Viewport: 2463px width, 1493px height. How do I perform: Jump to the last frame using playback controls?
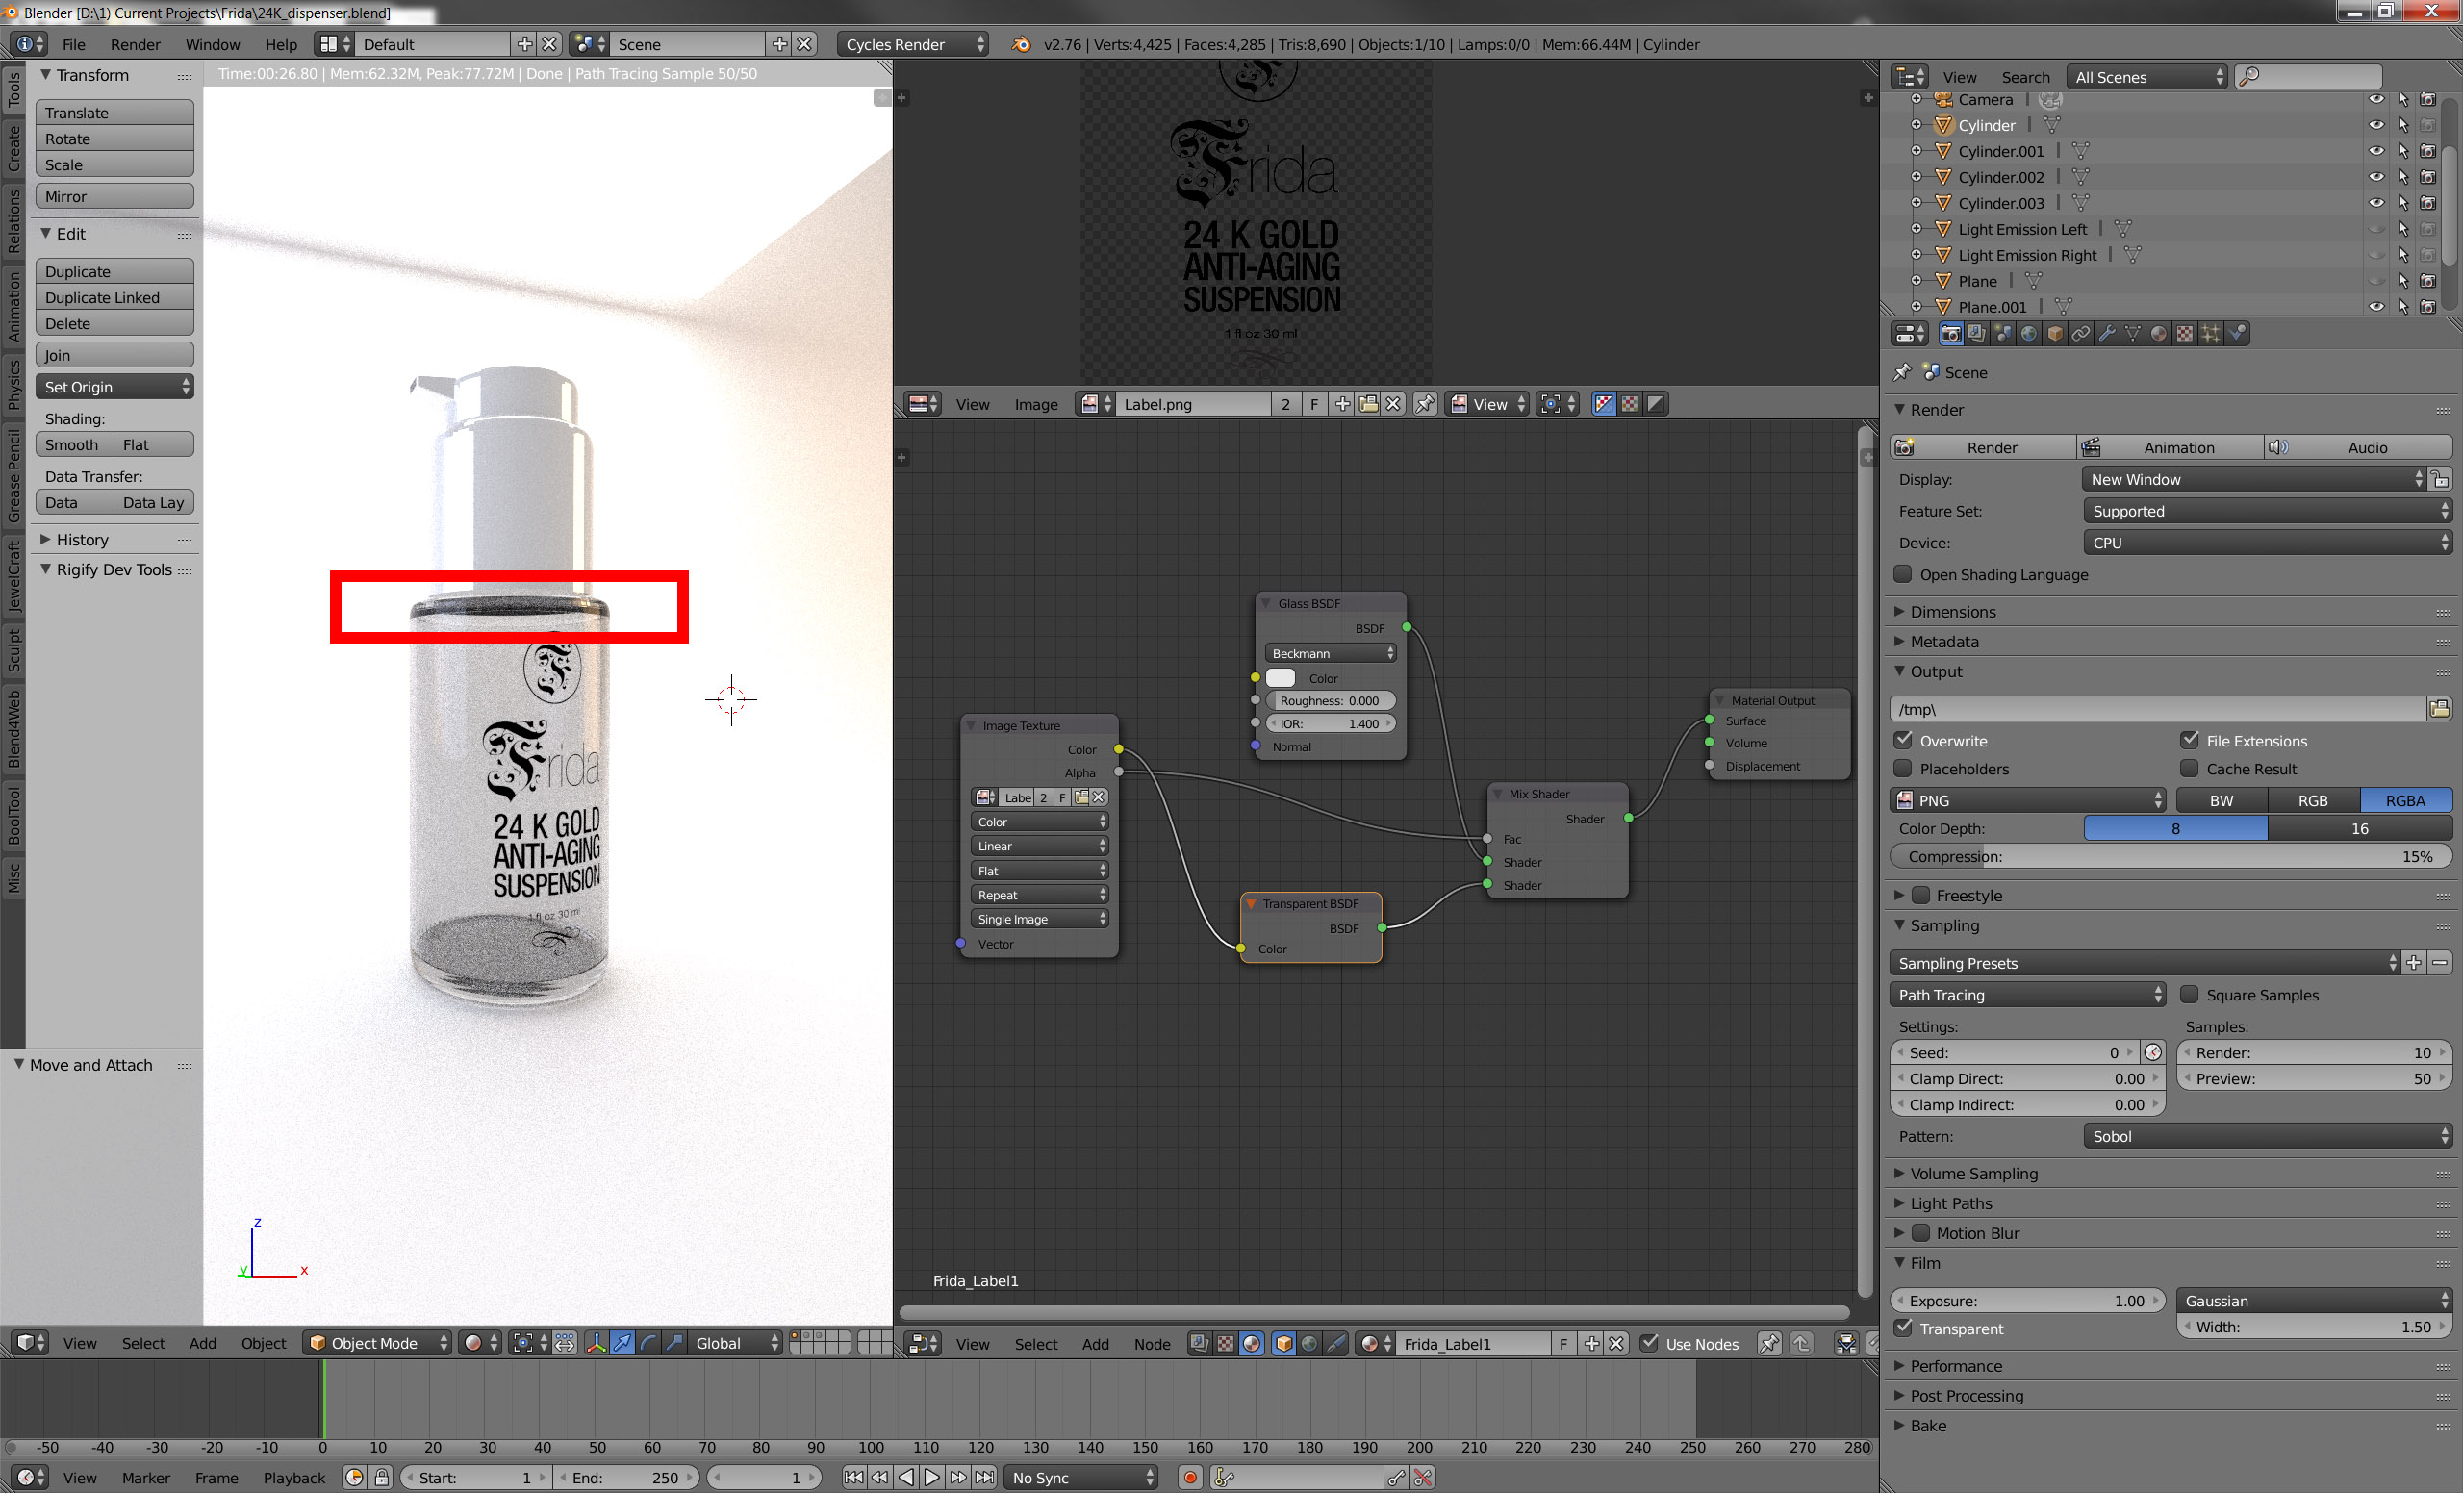pos(984,1477)
